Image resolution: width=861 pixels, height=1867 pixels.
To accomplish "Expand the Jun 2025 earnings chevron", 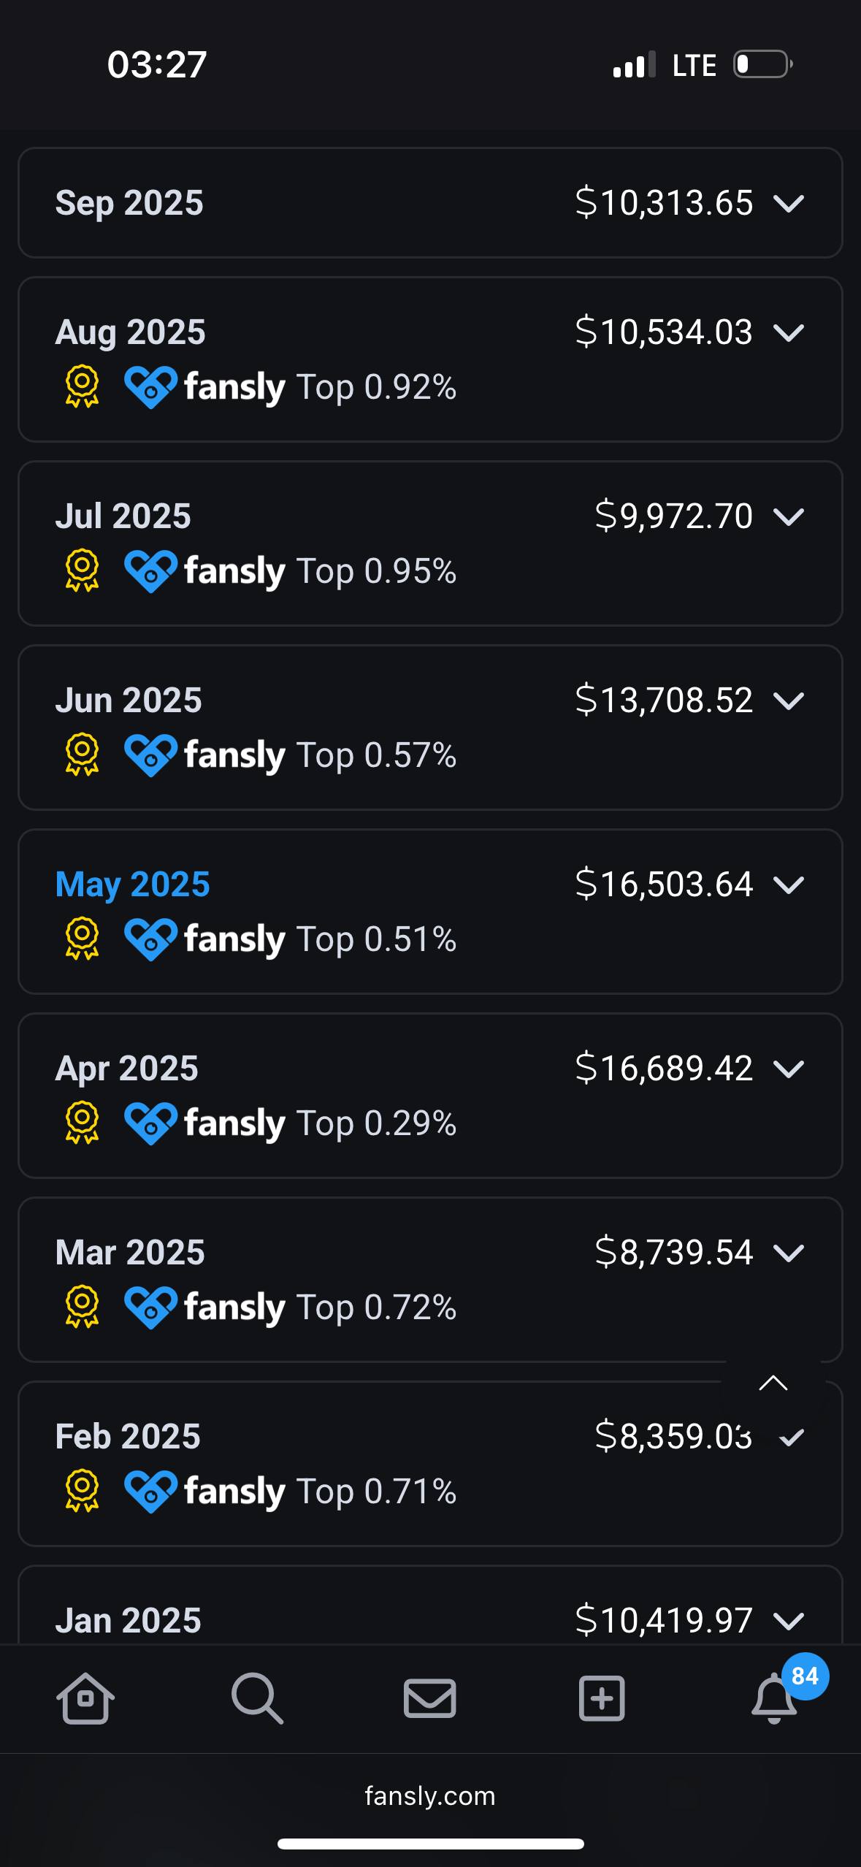I will tap(789, 700).
